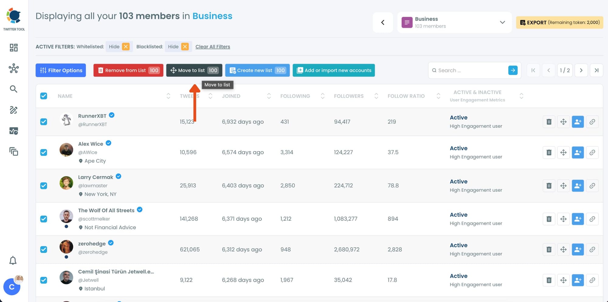Viewport: 608px width, 302px height.
Task: Move The Wolf Of All Streets row
Action: pos(563,219)
